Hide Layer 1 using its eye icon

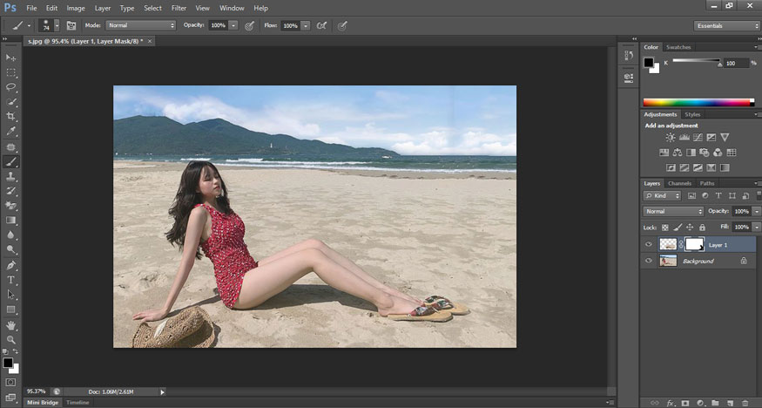coord(649,245)
